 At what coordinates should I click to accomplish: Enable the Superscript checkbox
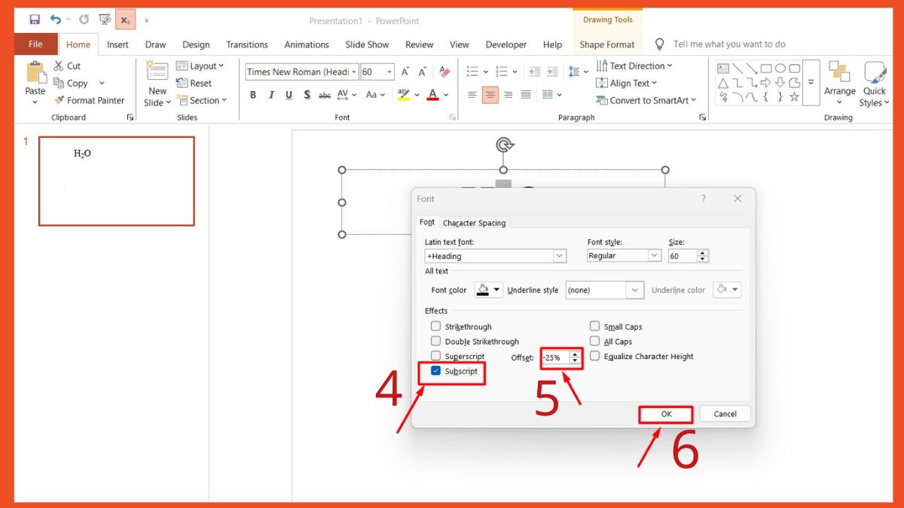point(435,356)
